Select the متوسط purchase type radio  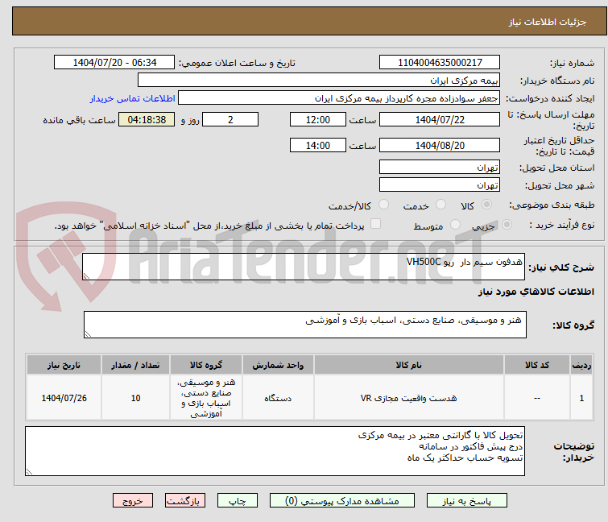tap(455, 225)
